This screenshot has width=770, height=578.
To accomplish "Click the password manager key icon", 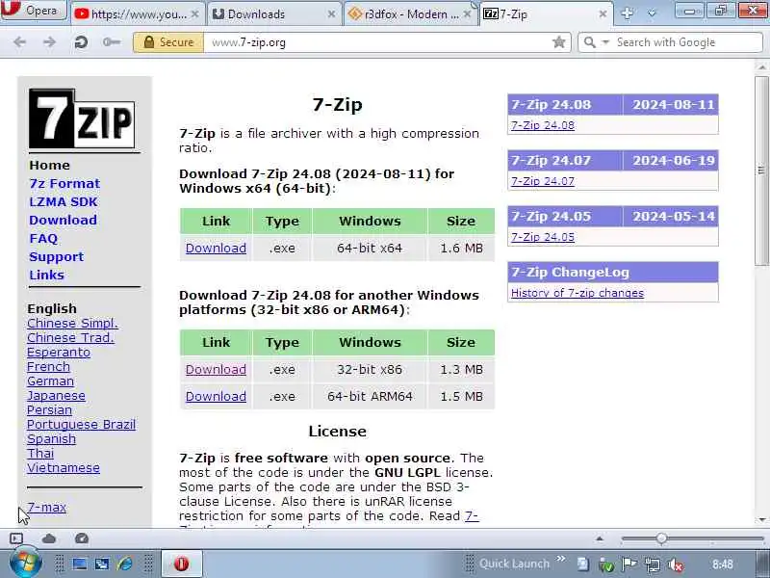I will [x=112, y=42].
